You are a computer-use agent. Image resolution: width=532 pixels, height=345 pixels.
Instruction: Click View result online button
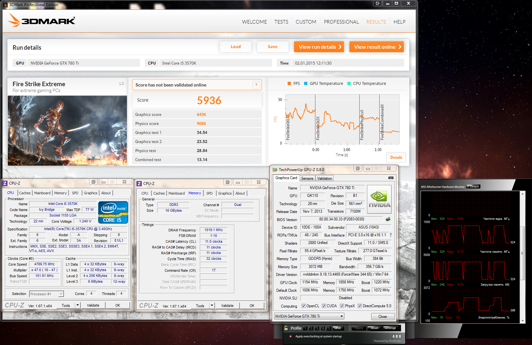376,47
